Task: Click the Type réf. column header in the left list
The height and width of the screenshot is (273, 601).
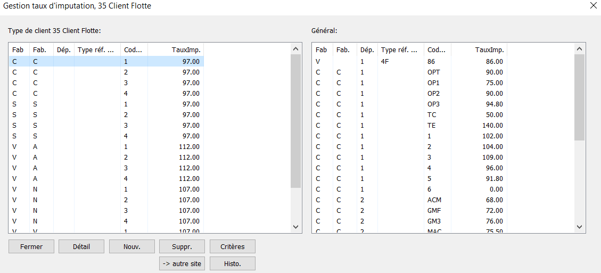Action: click(97, 49)
